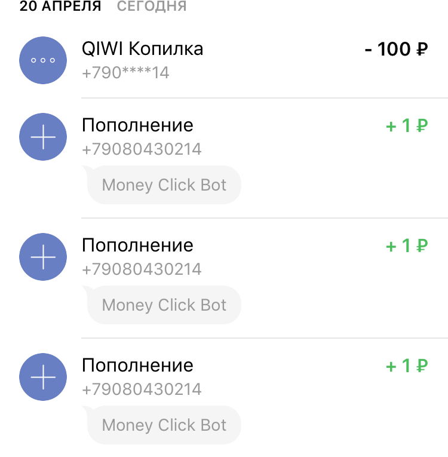
Task: Select the -100 ₽ amount
Action: (396, 50)
